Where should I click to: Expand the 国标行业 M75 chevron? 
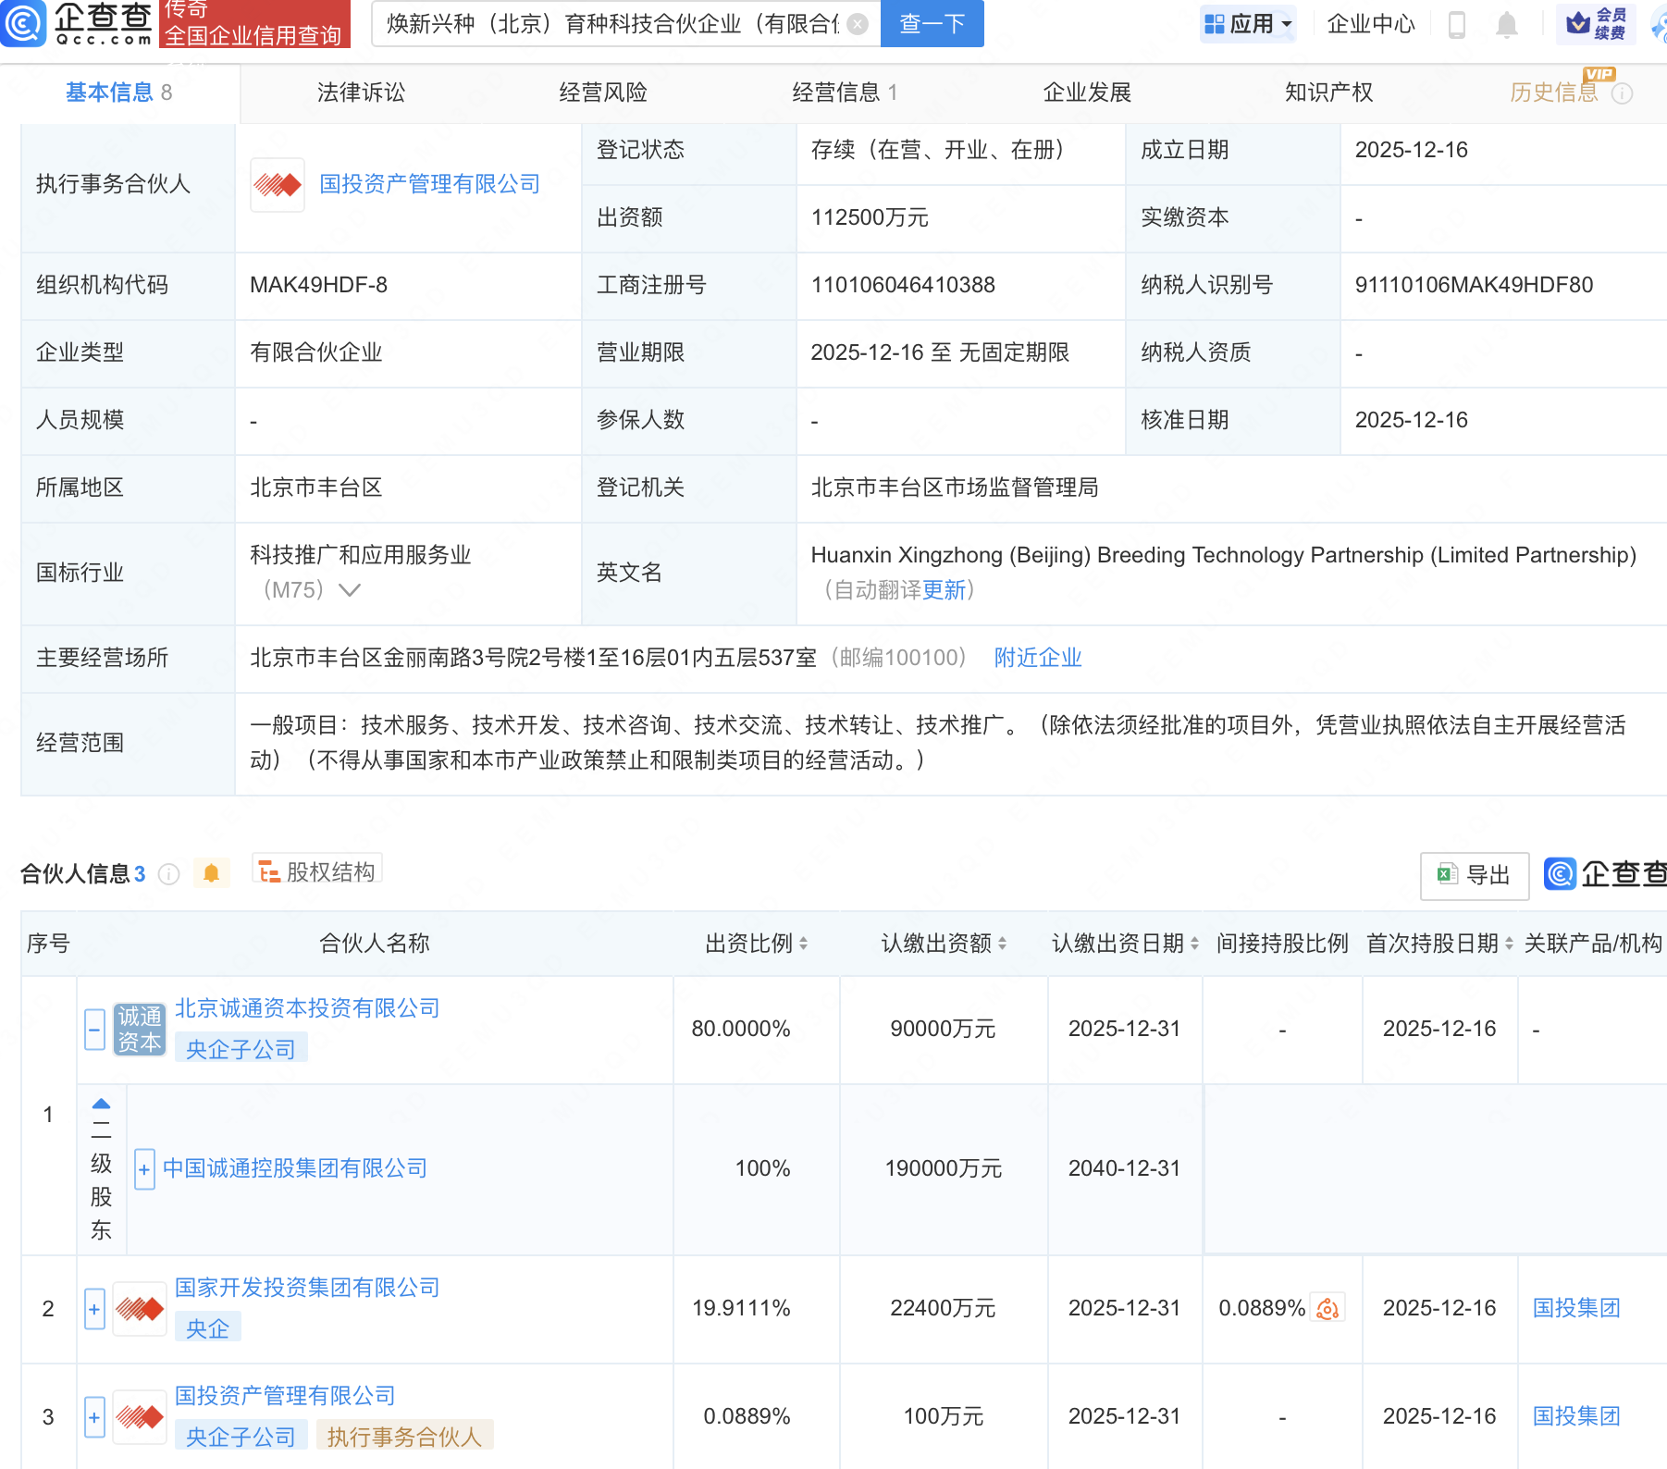(350, 590)
